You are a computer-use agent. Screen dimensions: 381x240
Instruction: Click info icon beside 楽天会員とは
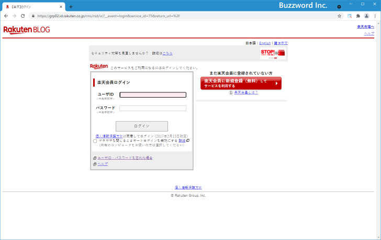[231, 92]
